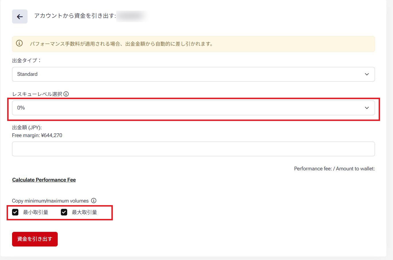Click info icon next to レスキューレベル選択
The width and height of the screenshot is (393, 260).
point(66,94)
